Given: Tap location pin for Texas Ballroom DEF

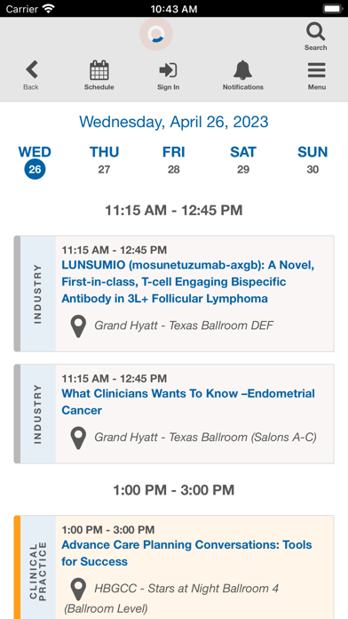Looking at the screenshot, I should click(x=78, y=326).
